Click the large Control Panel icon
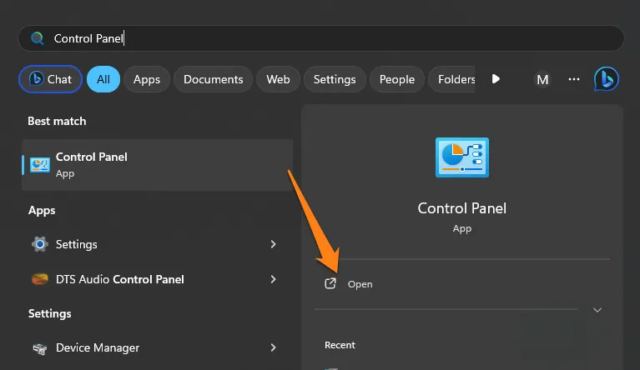 pyautogui.click(x=462, y=157)
